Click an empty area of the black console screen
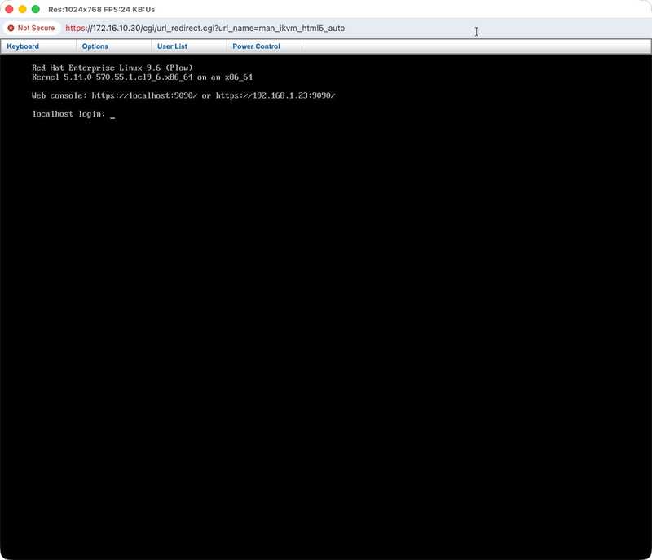652x560 pixels. tap(326, 326)
